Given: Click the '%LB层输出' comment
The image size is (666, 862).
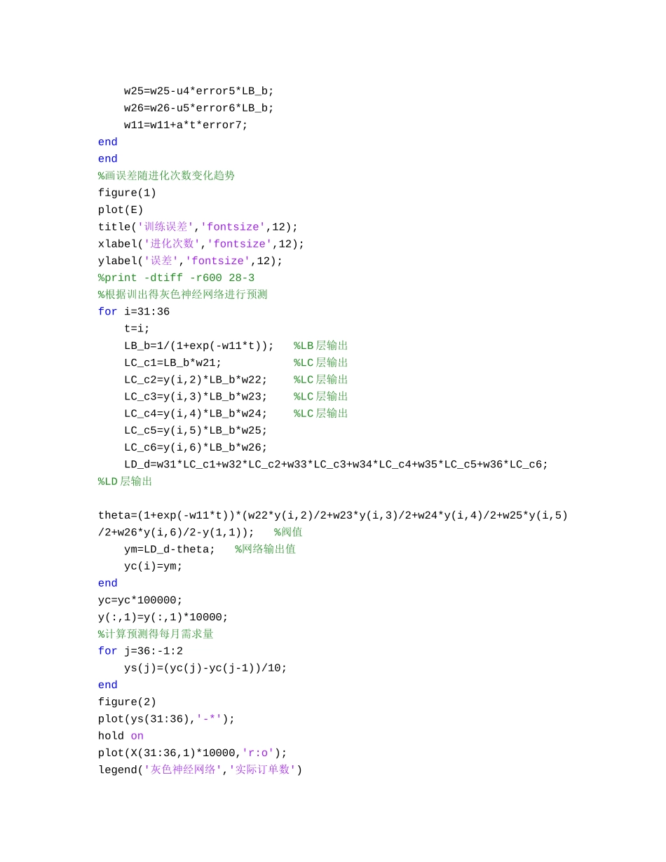Looking at the screenshot, I should [321, 346].
